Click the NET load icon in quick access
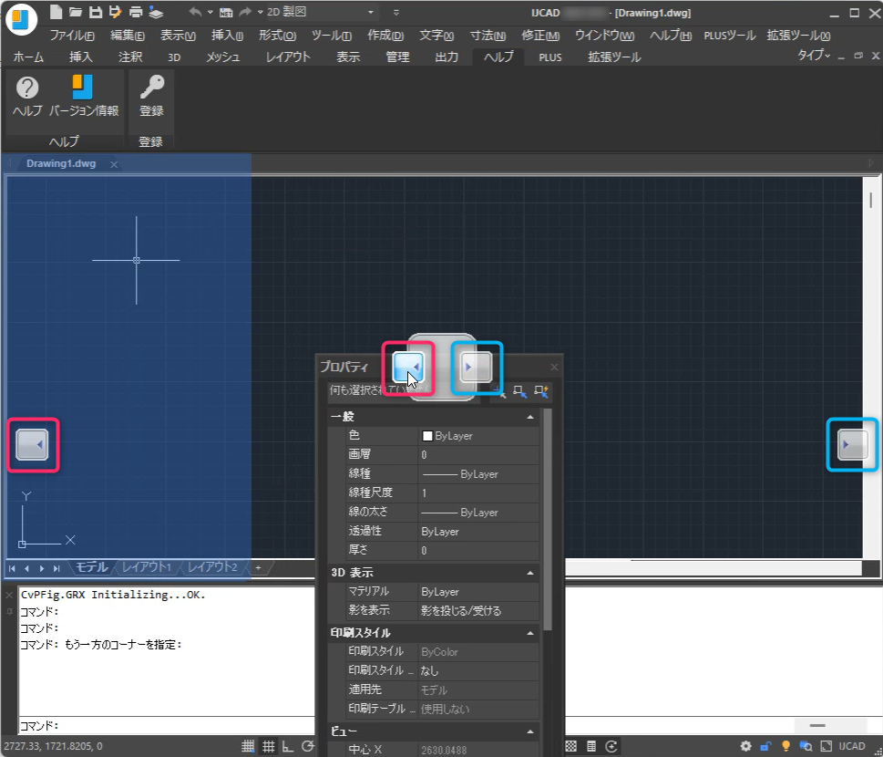Image resolution: width=883 pixels, height=757 pixels. 226,13
